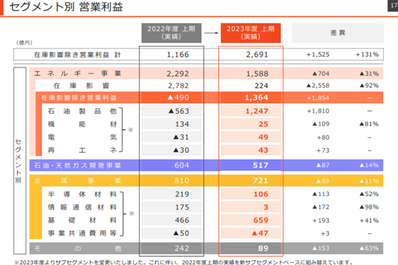
Task: Select the 在庫影響 row label
Action: point(81,85)
